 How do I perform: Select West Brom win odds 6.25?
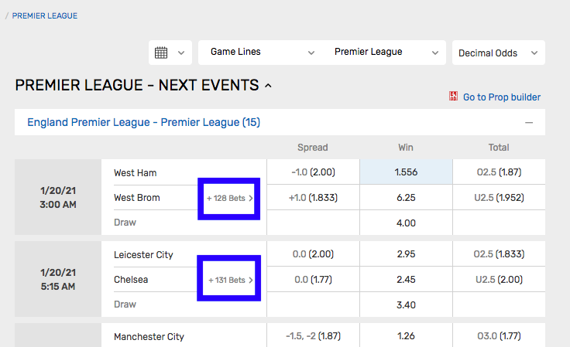406,198
